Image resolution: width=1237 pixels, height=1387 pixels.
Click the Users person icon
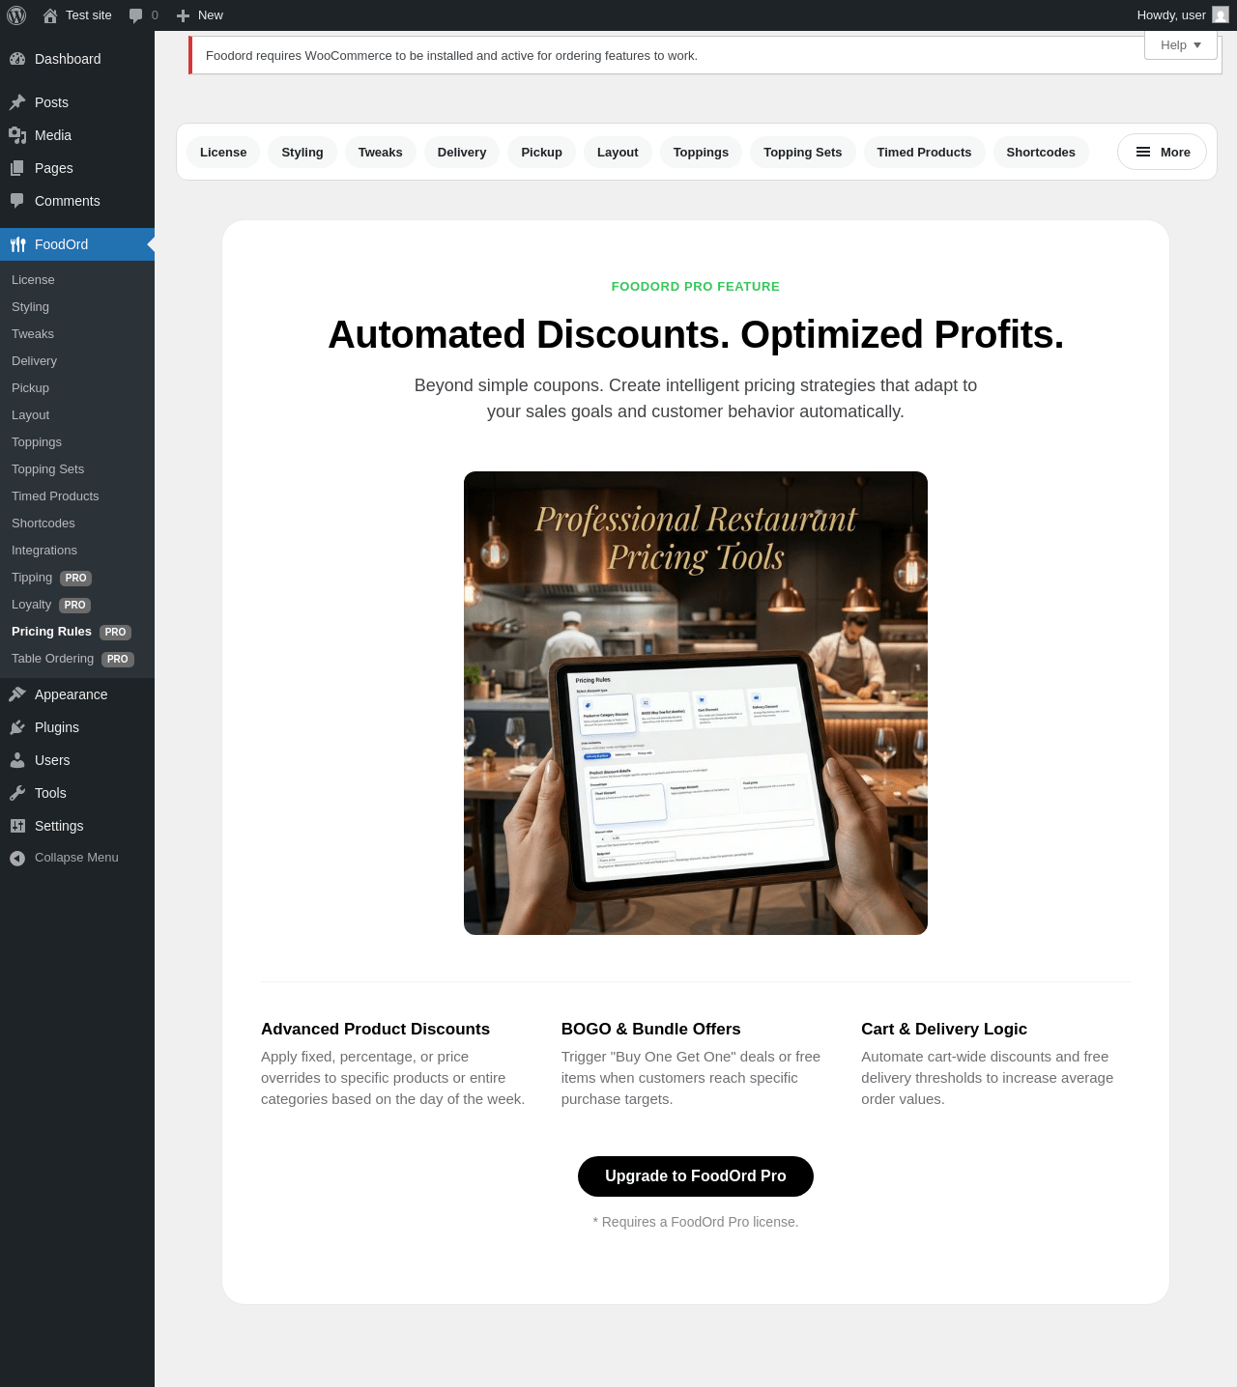click(x=17, y=760)
